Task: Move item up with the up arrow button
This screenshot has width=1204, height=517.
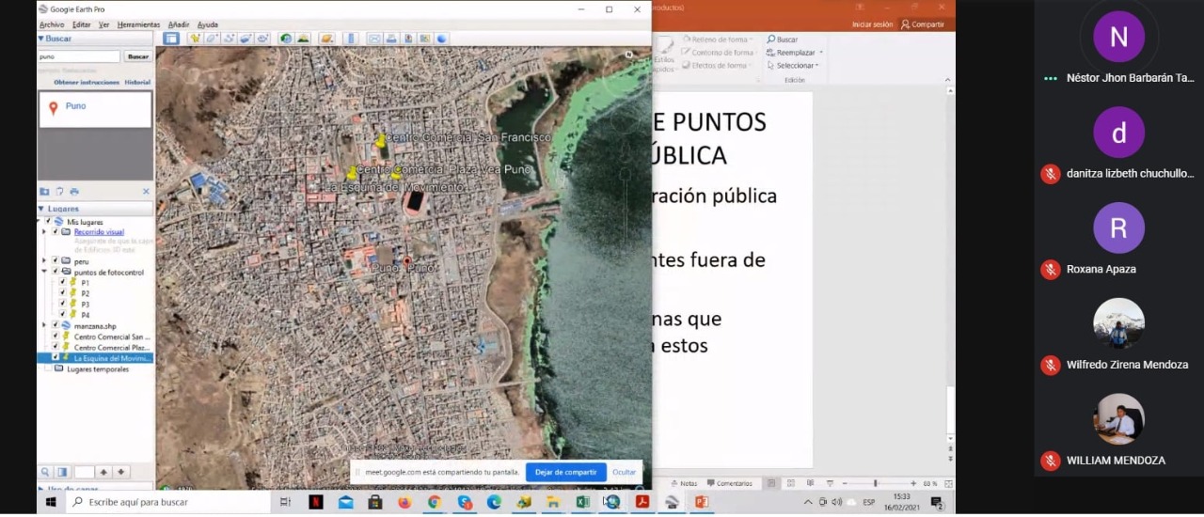Action: (x=103, y=472)
